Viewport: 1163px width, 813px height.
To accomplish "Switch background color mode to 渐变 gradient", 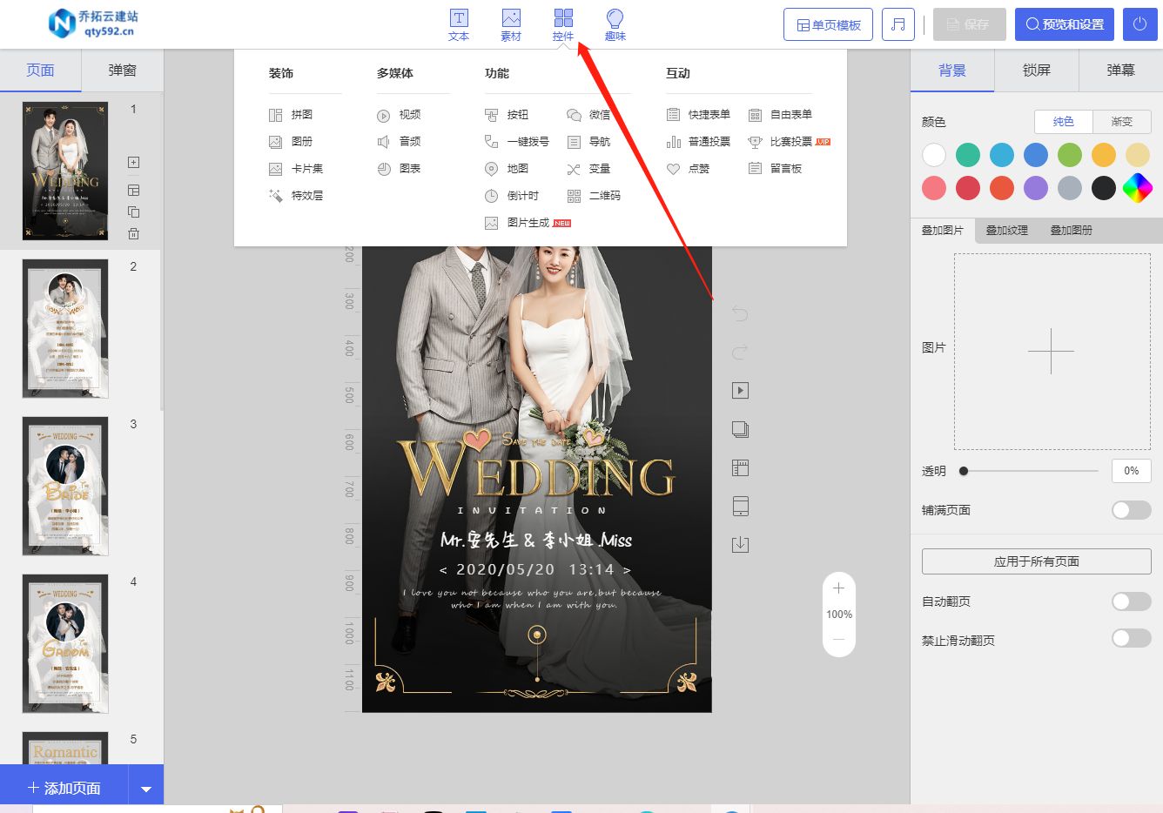I will pos(1122,122).
